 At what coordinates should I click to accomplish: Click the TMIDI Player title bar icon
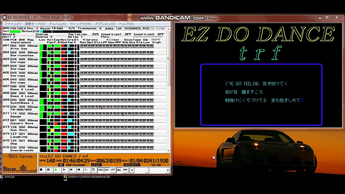[x=5, y=18]
